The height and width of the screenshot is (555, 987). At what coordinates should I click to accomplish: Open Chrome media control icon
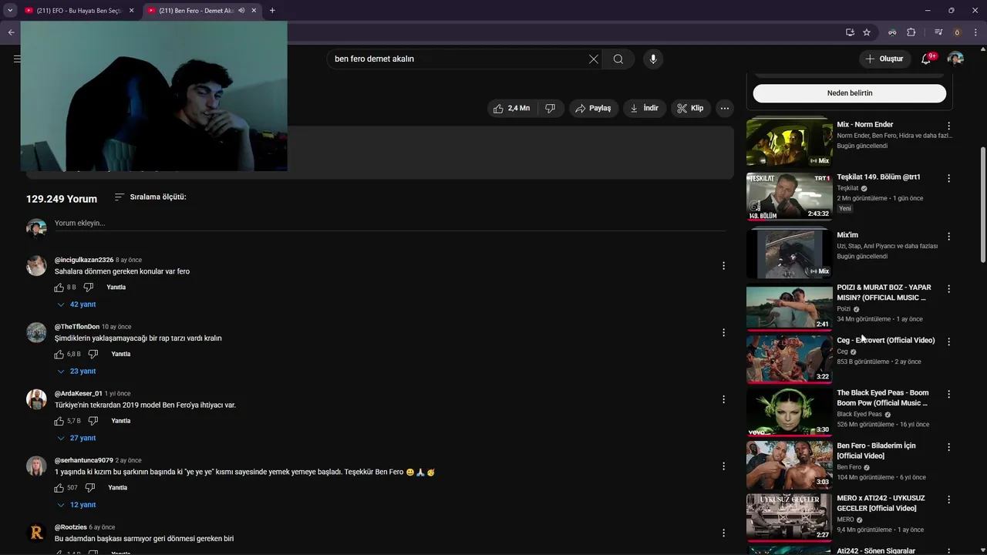[x=938, y=32]
